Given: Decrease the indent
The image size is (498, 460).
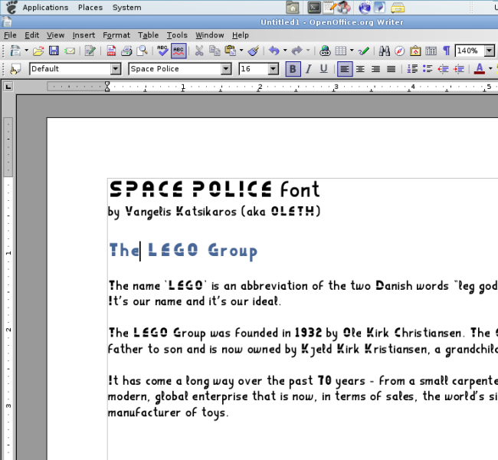Looking at the screenshot, I should [x=444, y=69].
